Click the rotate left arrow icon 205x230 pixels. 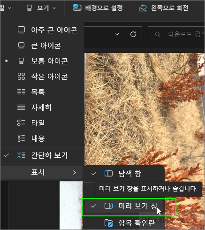(143, 8)
